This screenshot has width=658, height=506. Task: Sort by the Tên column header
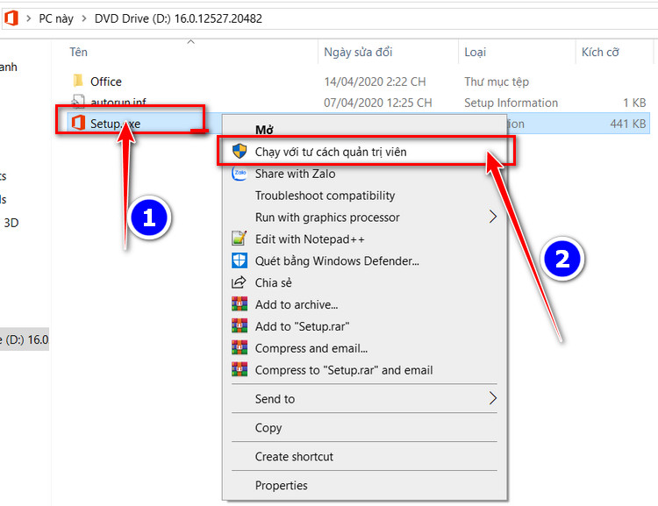78,52
